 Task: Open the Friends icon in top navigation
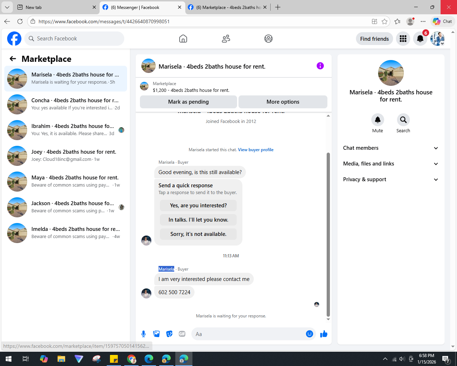click(226, 39)
